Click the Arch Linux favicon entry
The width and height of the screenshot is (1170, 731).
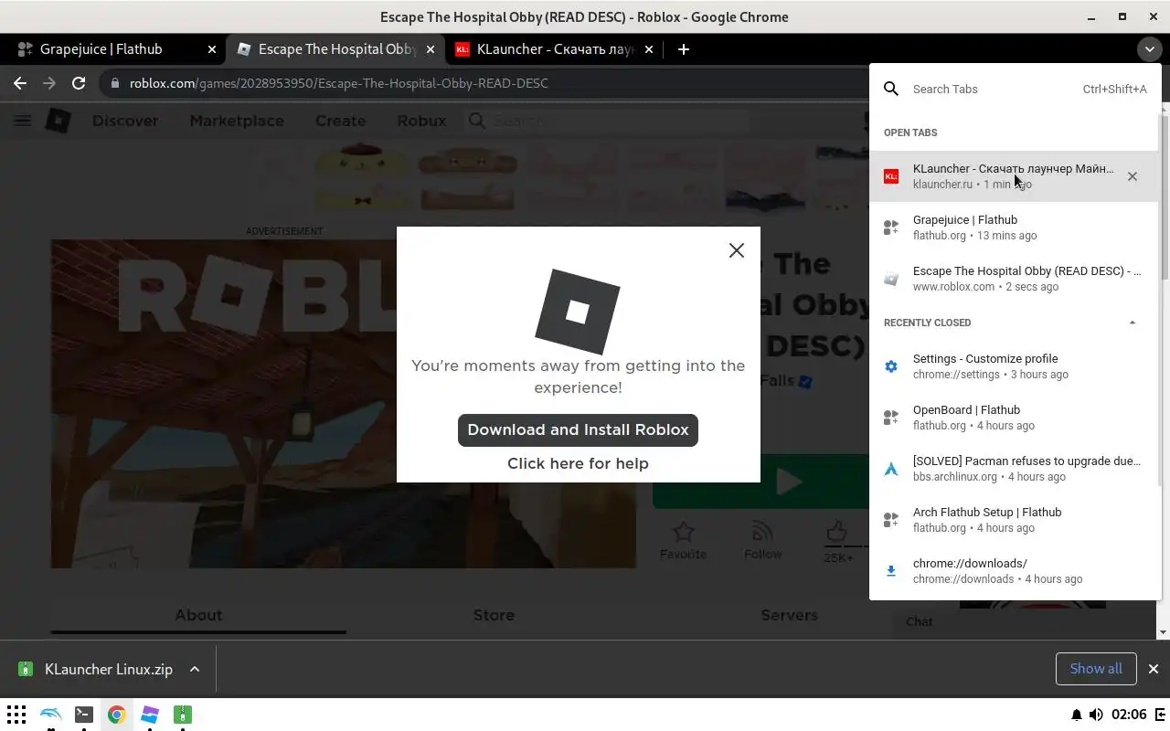point(891,469)
